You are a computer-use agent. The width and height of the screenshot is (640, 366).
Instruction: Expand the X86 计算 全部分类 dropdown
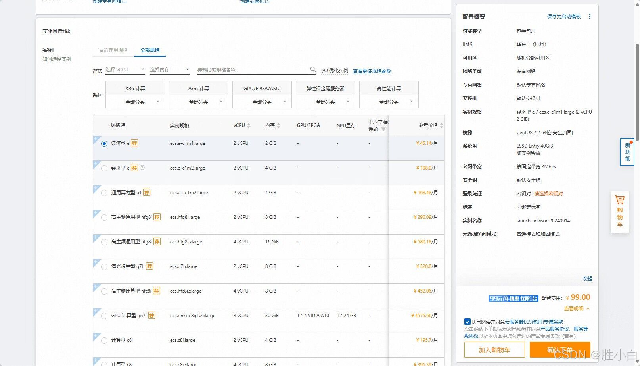135,102
